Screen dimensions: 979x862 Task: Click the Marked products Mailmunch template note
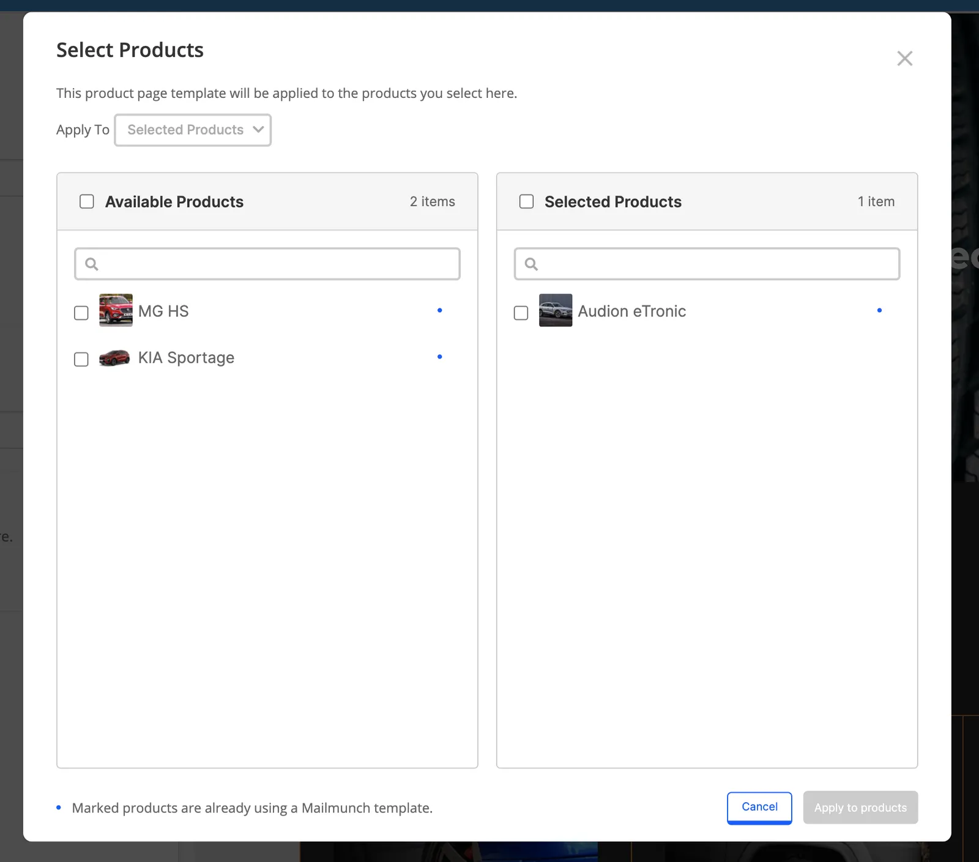[x=252, y=808]
